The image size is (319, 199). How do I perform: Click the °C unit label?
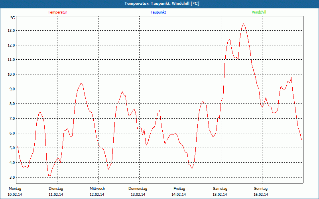pyautogui.click(x=13, y=18)
